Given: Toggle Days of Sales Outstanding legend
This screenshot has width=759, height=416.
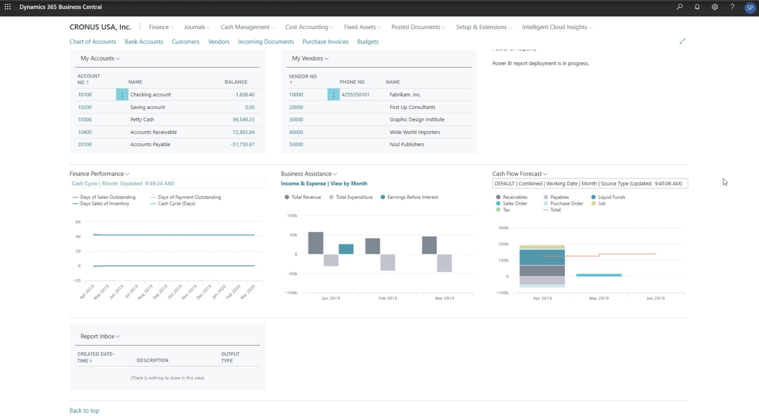Looking at the screenshot, I should click(104, 197).
